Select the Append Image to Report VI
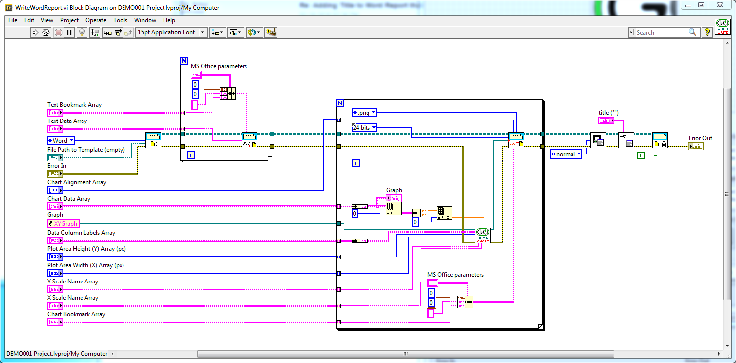 tap(516, 140)
